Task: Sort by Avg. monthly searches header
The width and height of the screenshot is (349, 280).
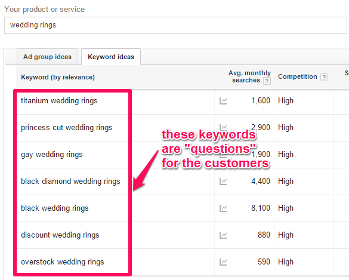Action: point(249,76)
